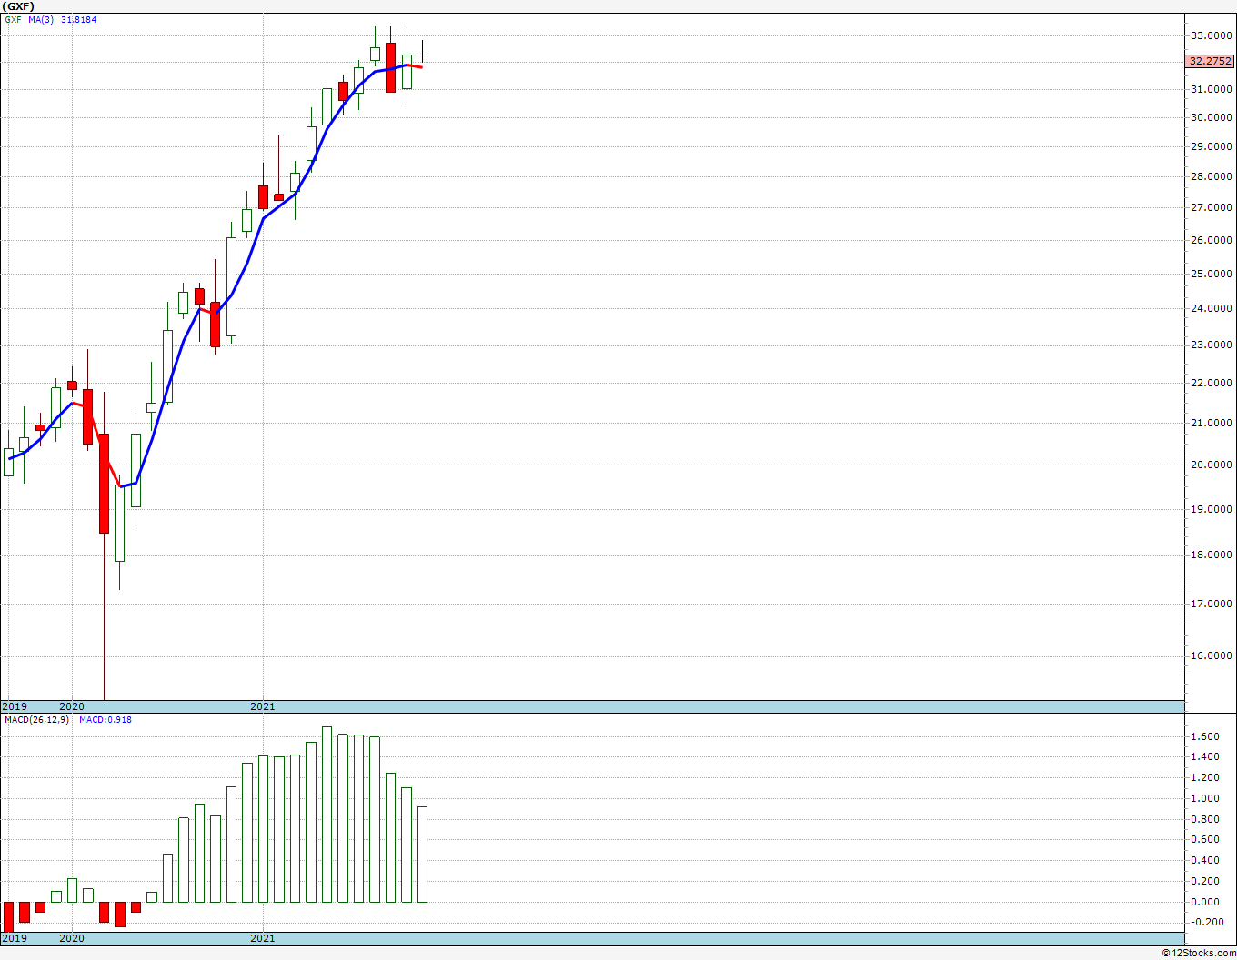This screenshot has height=960, width=1237.
Task: Click the MA(3) indicator label
Action: pyautogui.click(x=41, y=19)
